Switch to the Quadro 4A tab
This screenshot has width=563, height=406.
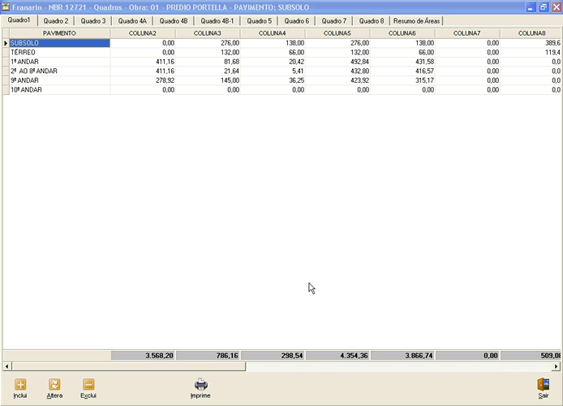click(132, 21)
